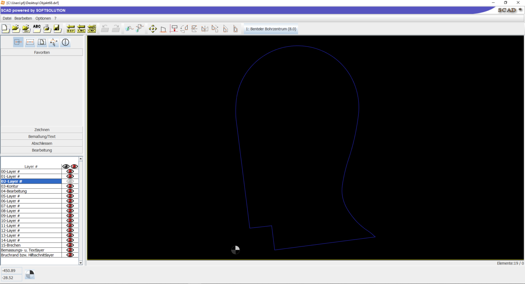Click the Benteler Bohrzentrum machine button
Viewport: 525px width, 284px height.
click(x=270, y=29)
